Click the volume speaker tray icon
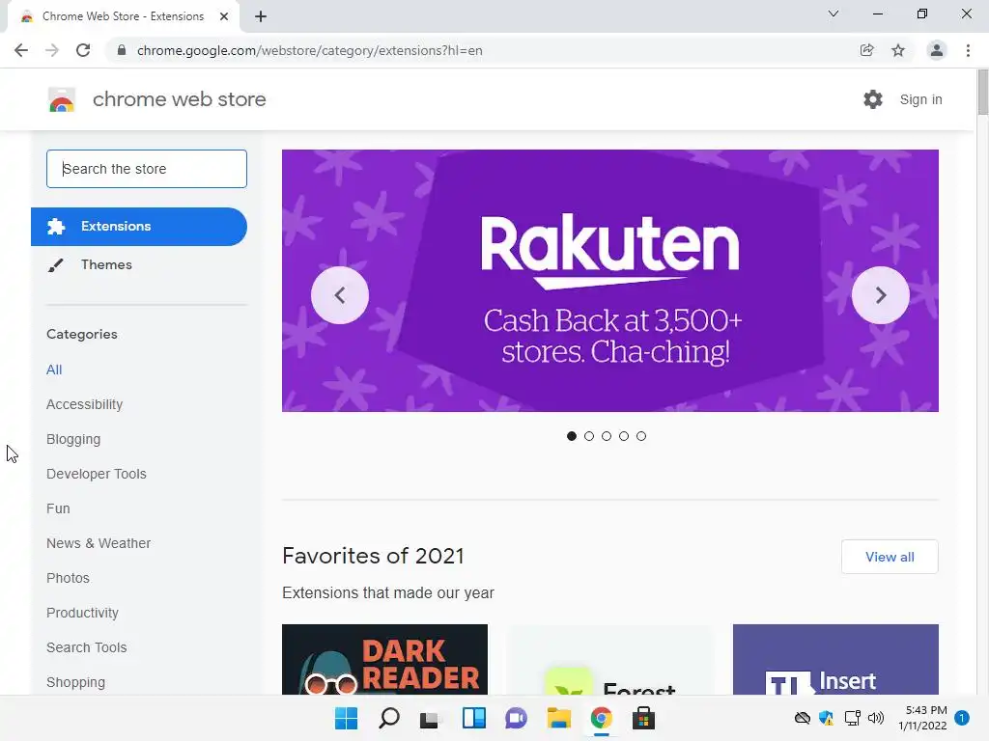The width and height of the screenshot is (989, 741). pos(876,718)
